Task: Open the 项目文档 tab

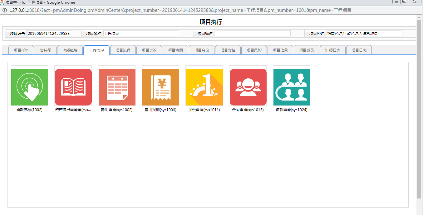Action: [228, 50]
